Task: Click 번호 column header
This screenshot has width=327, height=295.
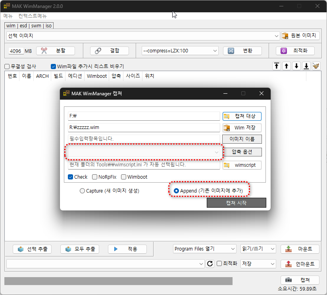Action: pyautogui.click(x=12, y=76)
